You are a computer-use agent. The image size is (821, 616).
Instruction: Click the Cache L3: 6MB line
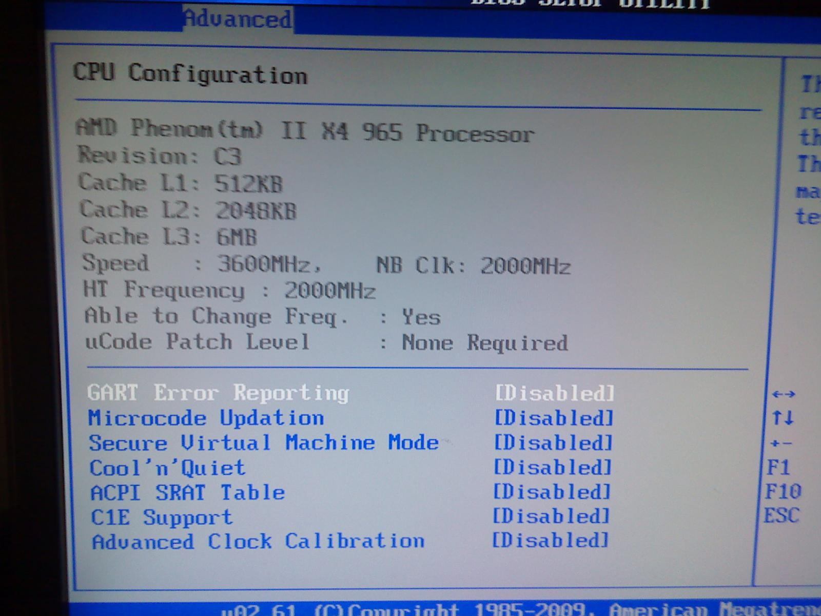point(169,236)
